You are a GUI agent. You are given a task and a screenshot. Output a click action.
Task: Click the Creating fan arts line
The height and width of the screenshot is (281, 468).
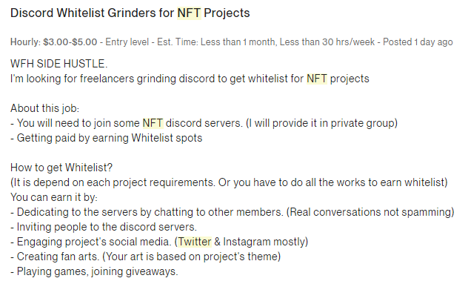146,257
